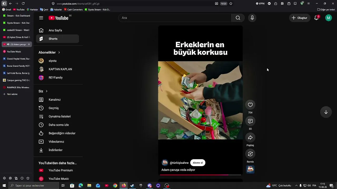
Task: Switch to the 'YouTube Music' browser tab
Action: (17, 52)
